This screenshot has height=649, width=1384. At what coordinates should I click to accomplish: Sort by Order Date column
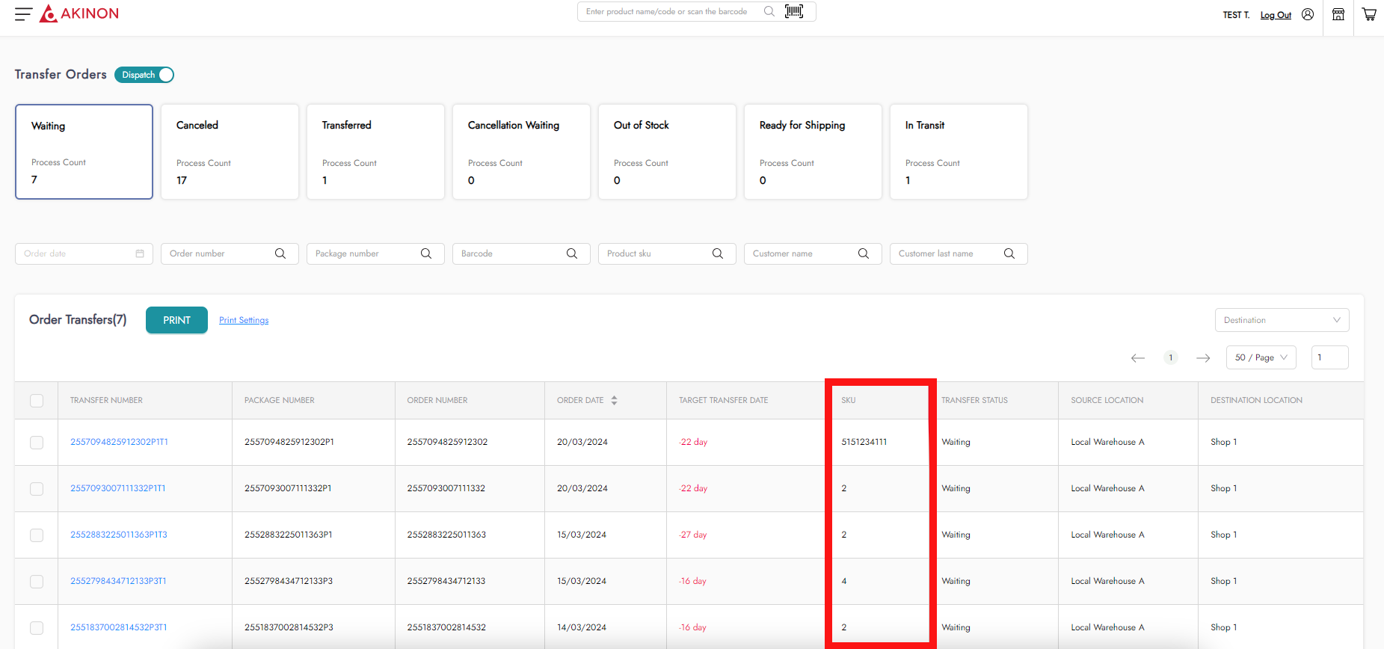coord(614,401)
